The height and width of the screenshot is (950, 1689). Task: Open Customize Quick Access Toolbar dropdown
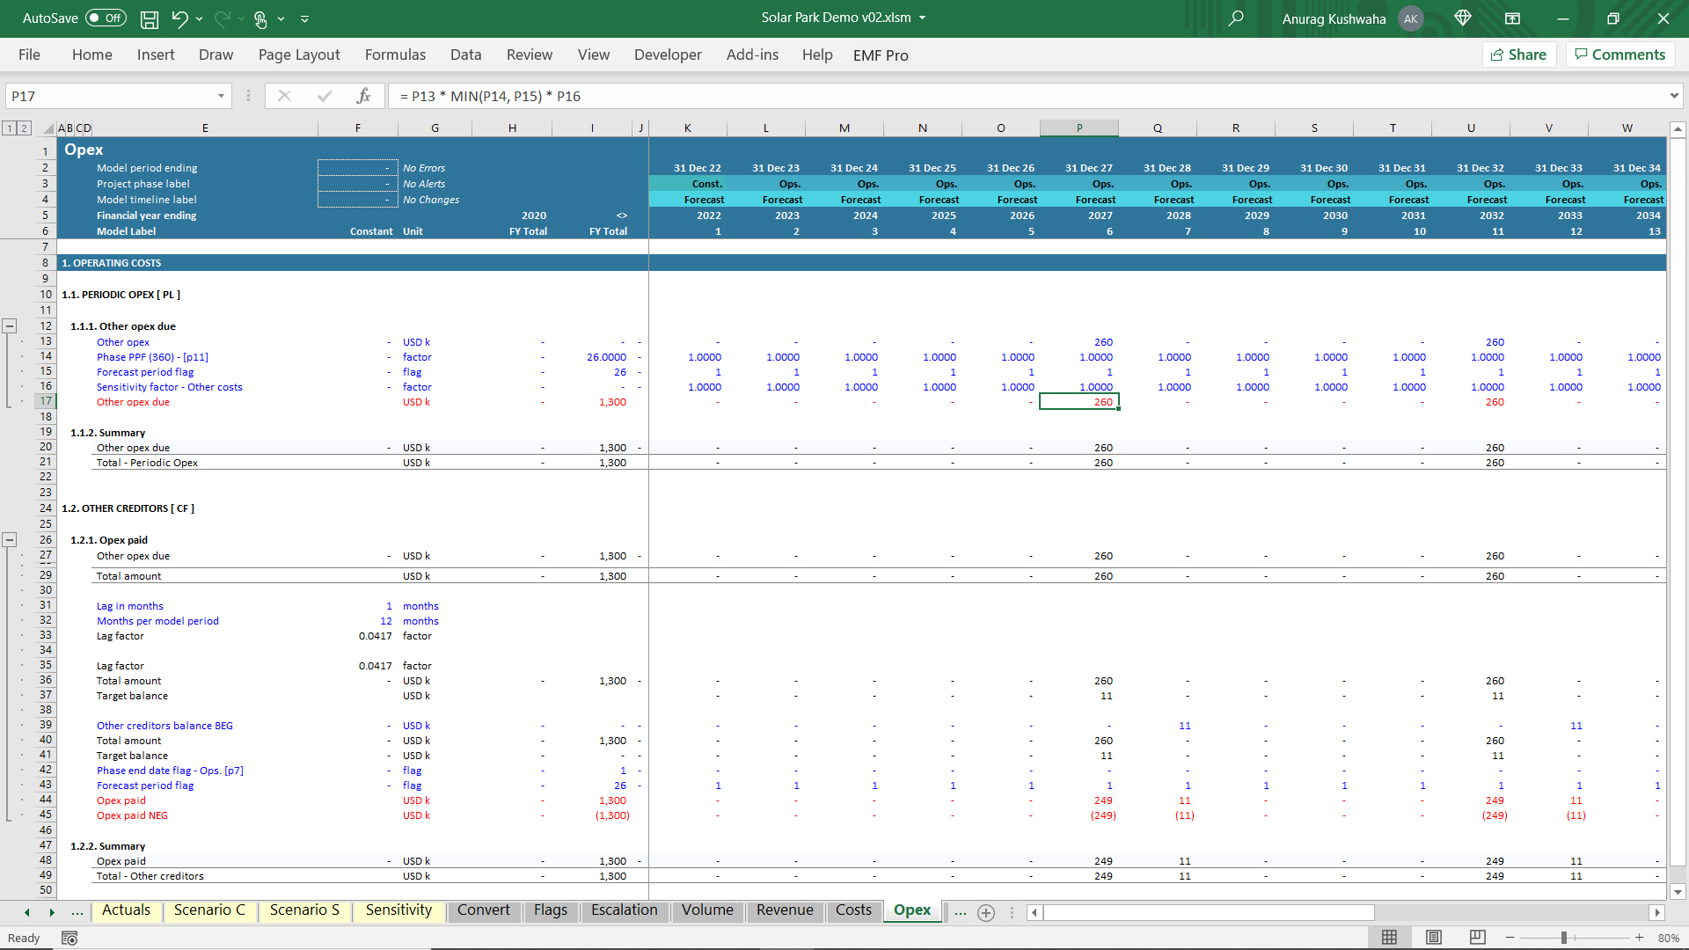point(304,18)
